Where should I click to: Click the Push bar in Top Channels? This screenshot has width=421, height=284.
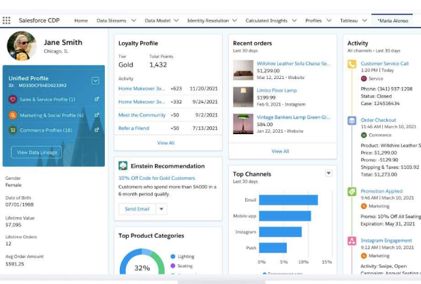tap(272, 248)
